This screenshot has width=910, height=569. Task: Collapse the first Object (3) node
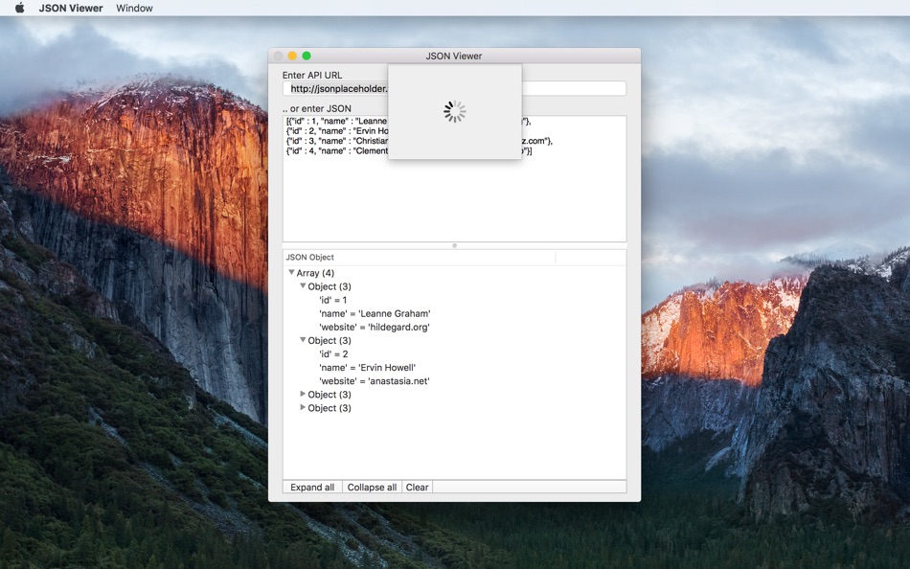pyautogui.click(x=303, y=285)
